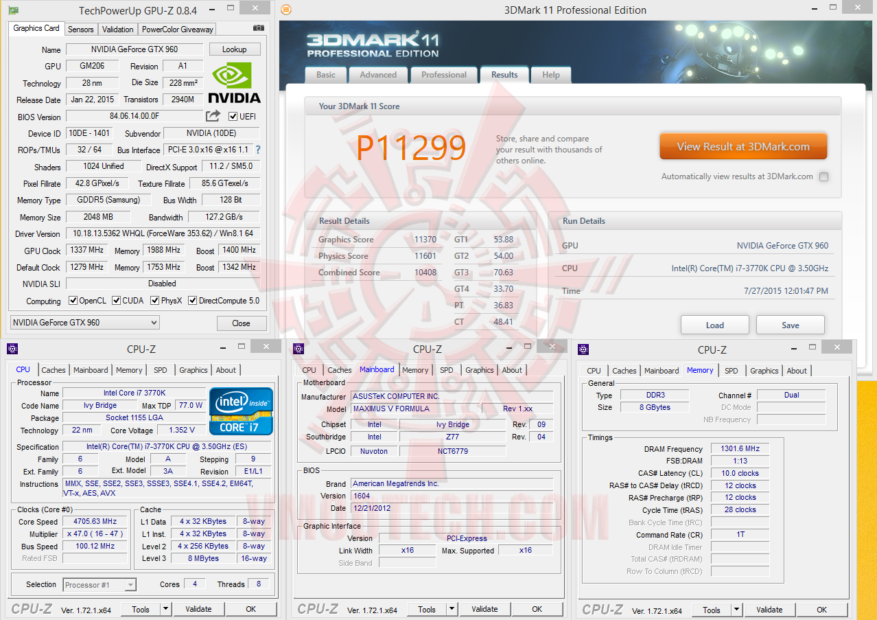Click the BIOS Date field 12/21/2012

click(x=452, y=508)
